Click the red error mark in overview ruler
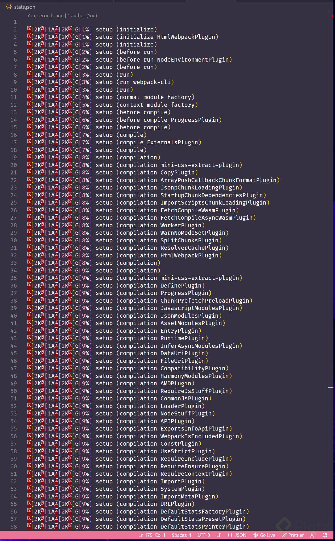This screenshot has height=541, width=335. pos(332,16)
